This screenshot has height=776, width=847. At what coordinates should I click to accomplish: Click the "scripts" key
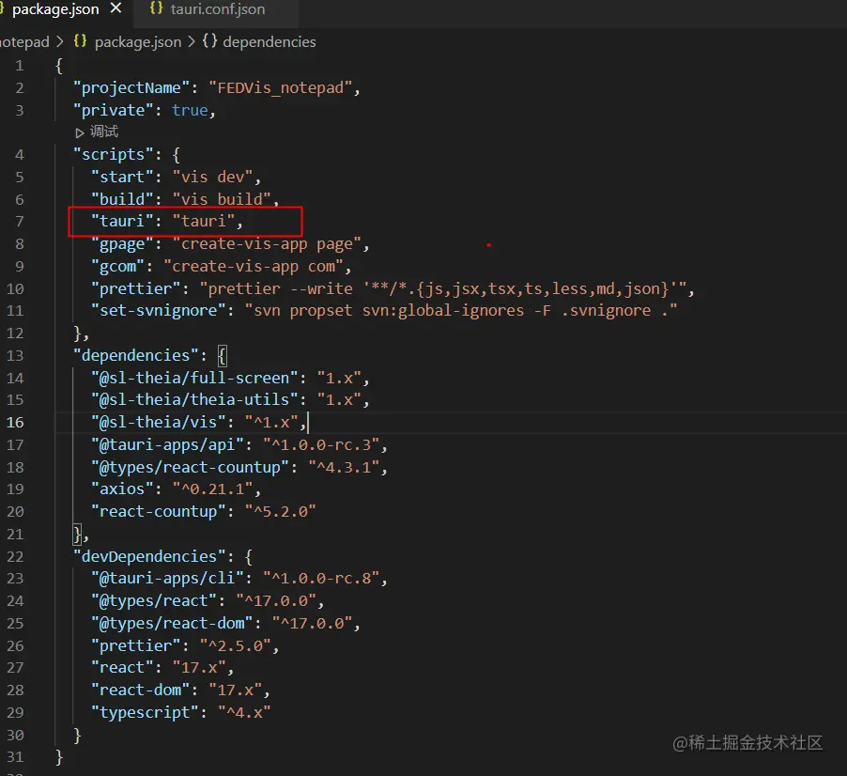[x=113, y=155]
